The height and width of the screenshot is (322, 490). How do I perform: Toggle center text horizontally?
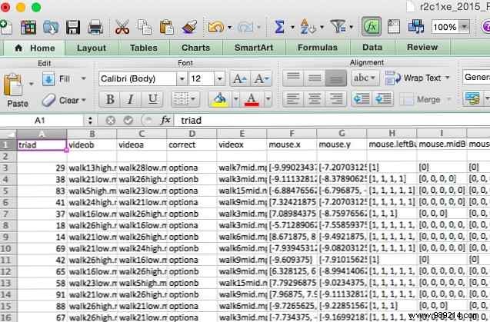tap(315, 99)
